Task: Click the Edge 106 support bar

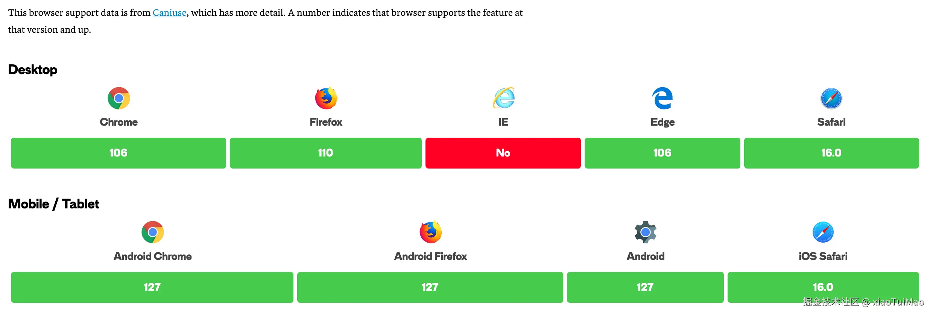Action: (x=663, y=153)
